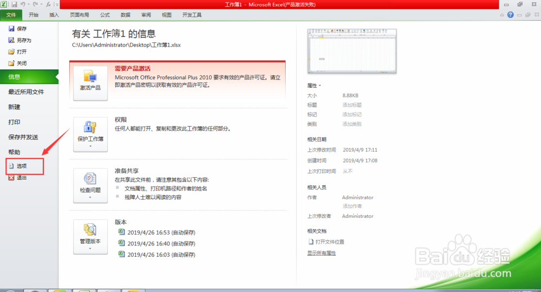Open autosaved version 2019/4/26 16:03
This screenshot has width=541, height=292.
pyautogui.click(x=157, y=255)
